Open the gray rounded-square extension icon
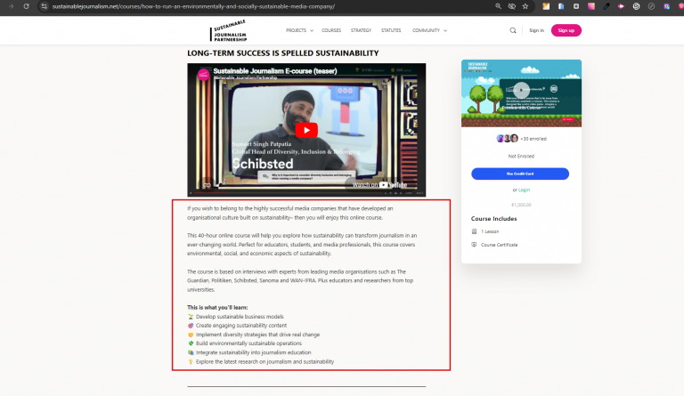 point(576,6)
